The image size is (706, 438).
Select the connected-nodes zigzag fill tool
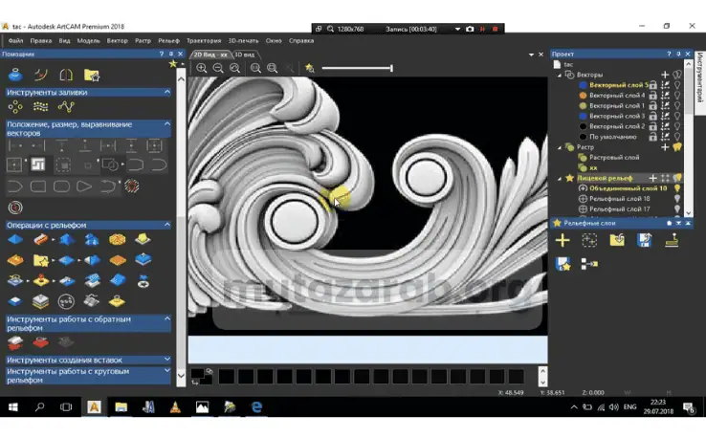(66, 107)
